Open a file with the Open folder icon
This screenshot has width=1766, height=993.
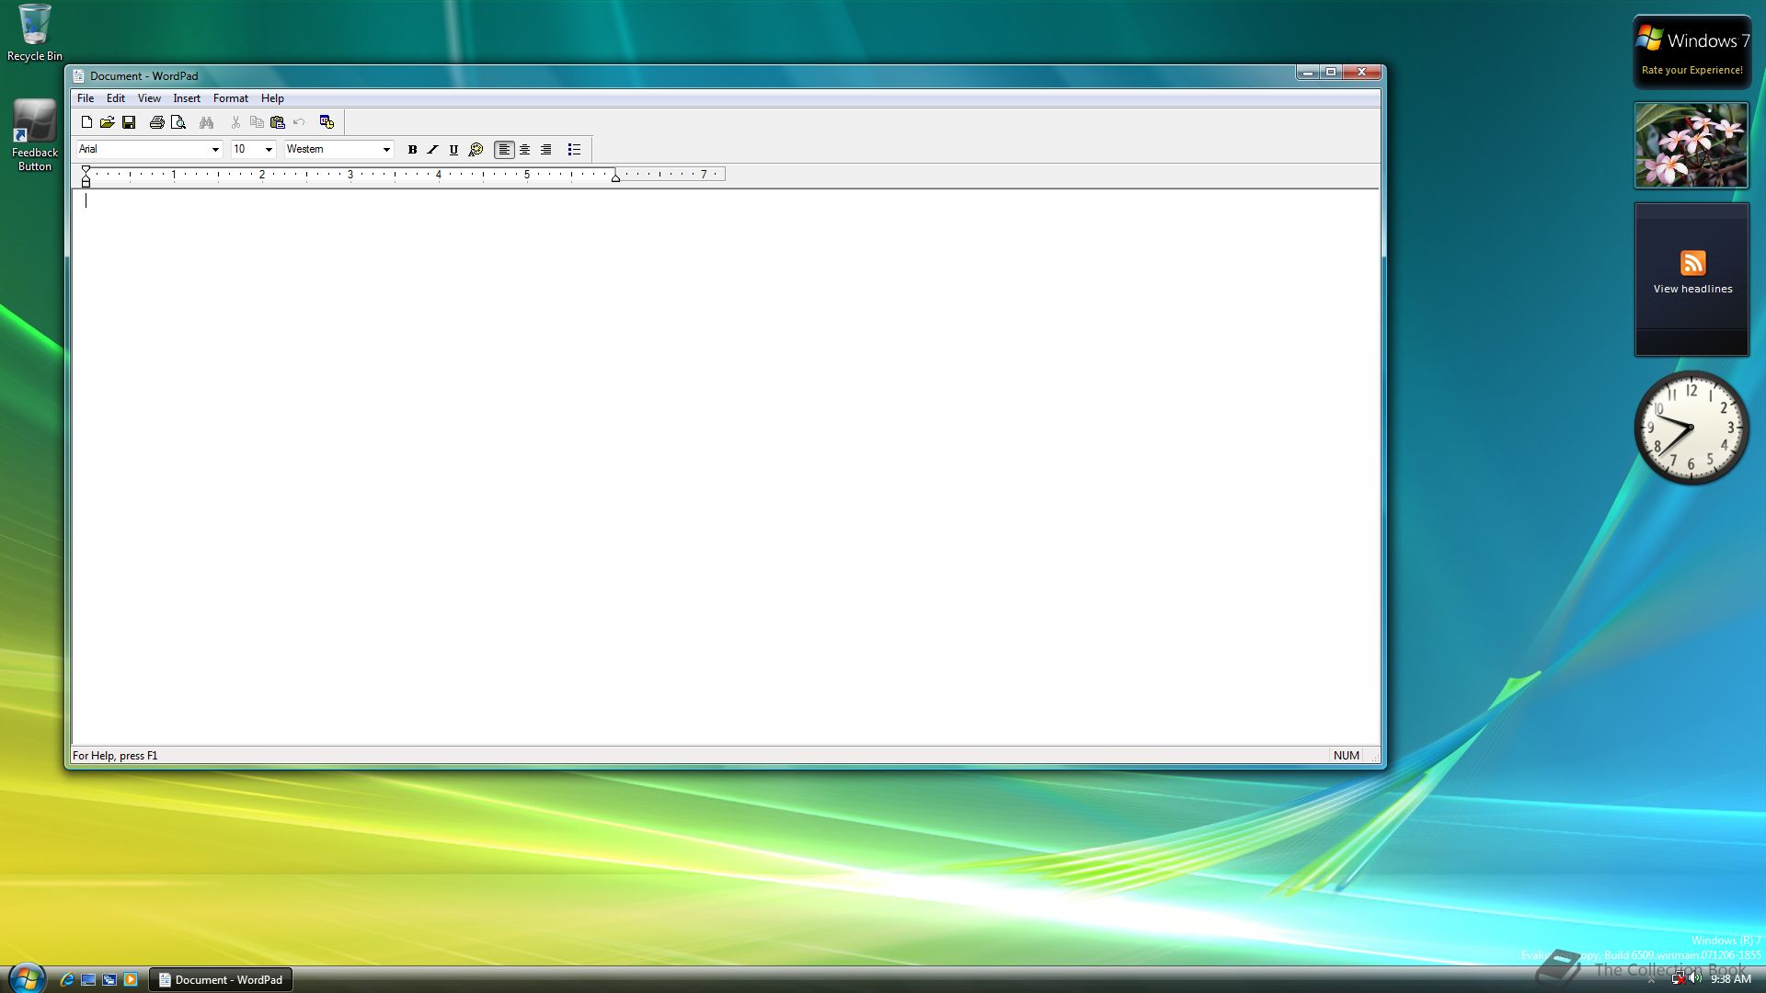108,121
